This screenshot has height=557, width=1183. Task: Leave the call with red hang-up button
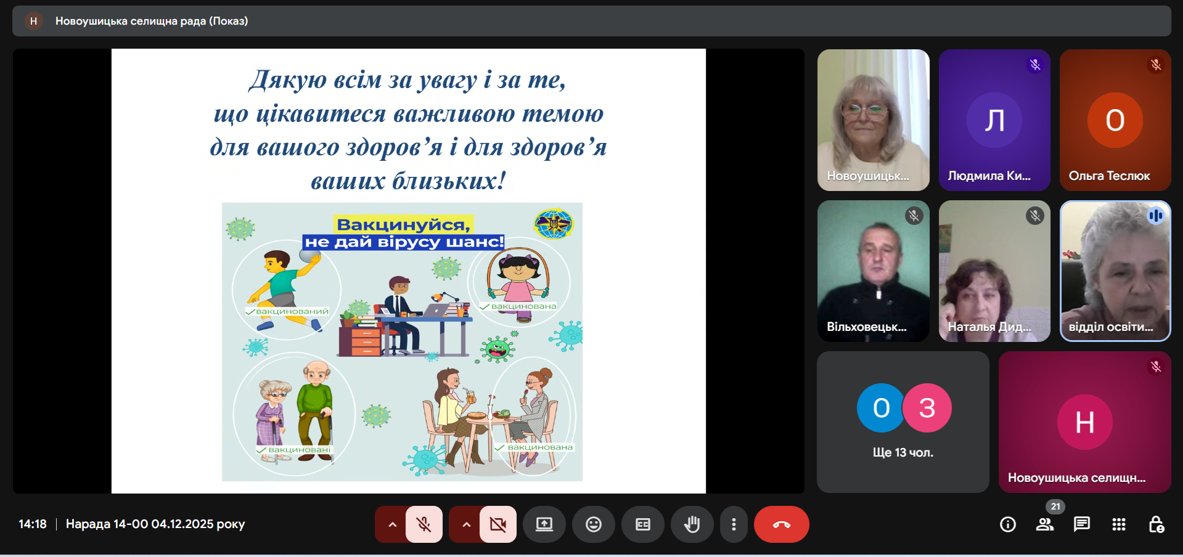[781, 524]
